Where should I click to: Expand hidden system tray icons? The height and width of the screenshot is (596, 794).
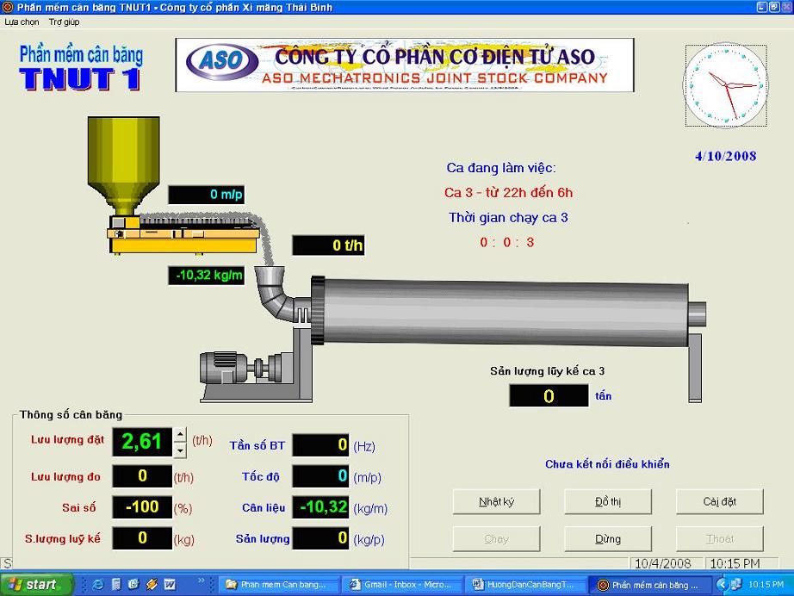(x=722, y=584)
